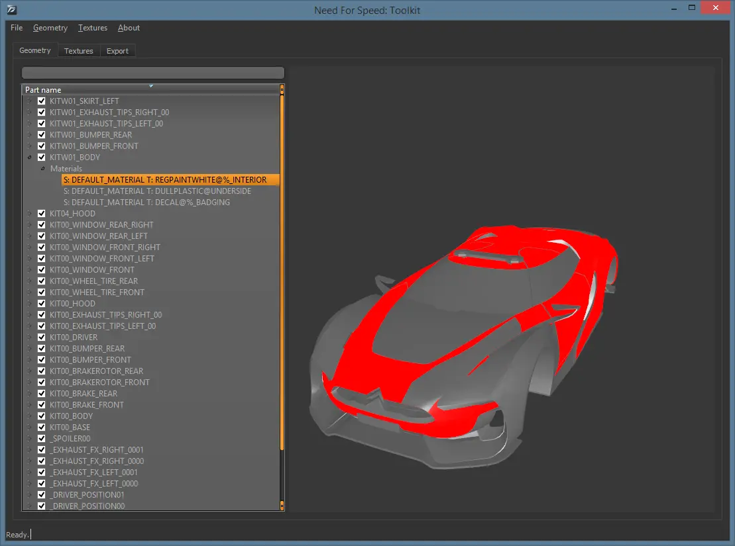This screenshot has width=735, height=546.
Task: Select KIT00_WINDOW_REAR_LEFT part name
Action: pos(99,236)
